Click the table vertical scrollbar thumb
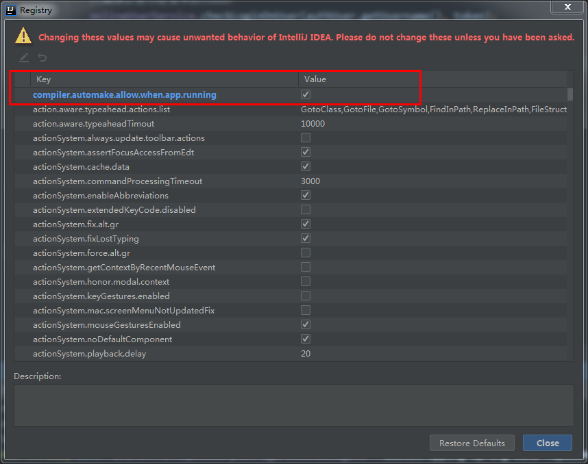Image resolution: width=588 pixels, height=464 pixels. (x=570, y=94)
